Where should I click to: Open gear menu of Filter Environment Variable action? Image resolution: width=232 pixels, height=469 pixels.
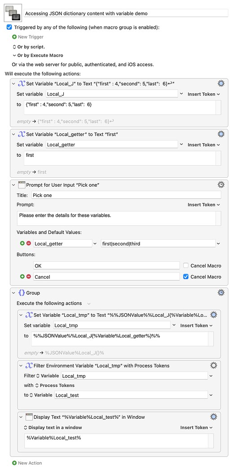214,365
